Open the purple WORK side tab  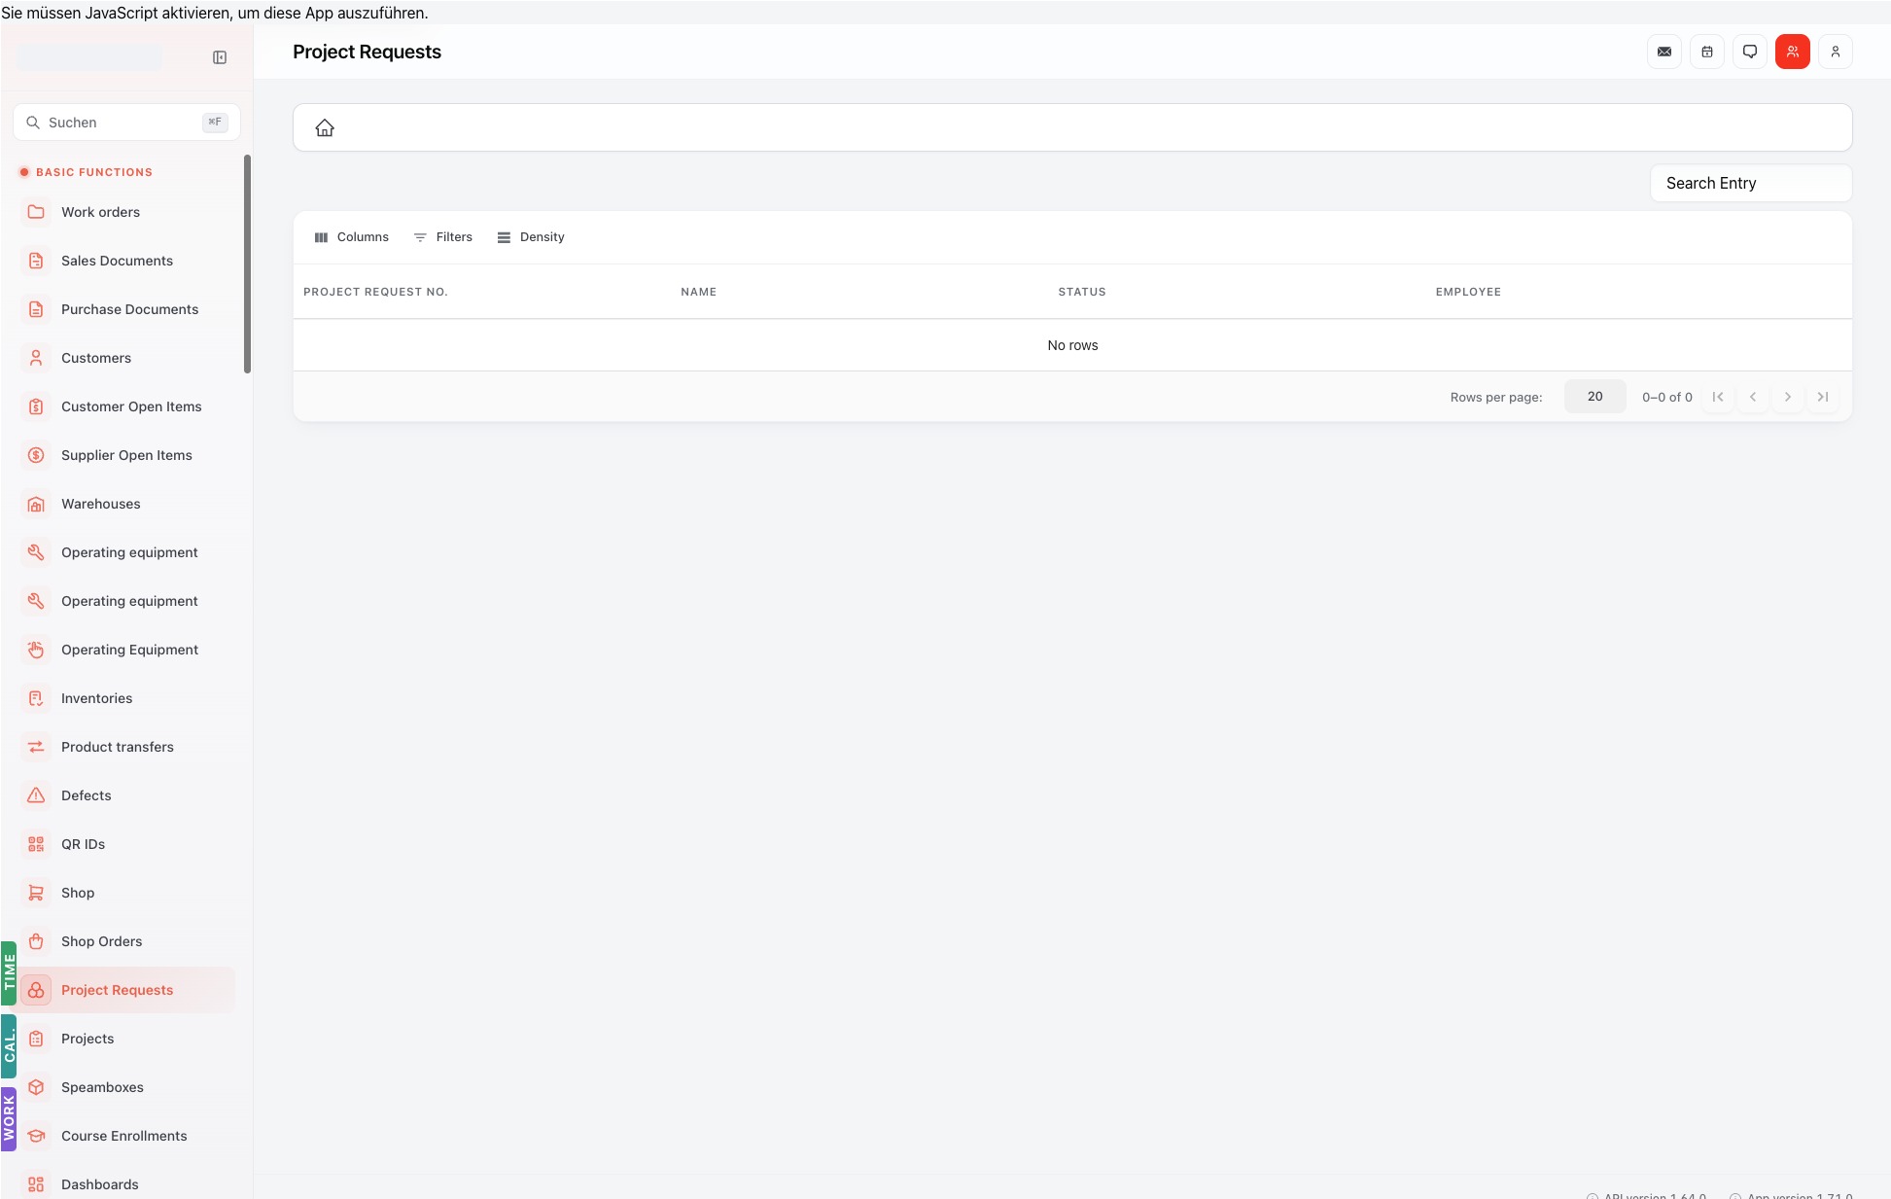tap(9, 1119)
